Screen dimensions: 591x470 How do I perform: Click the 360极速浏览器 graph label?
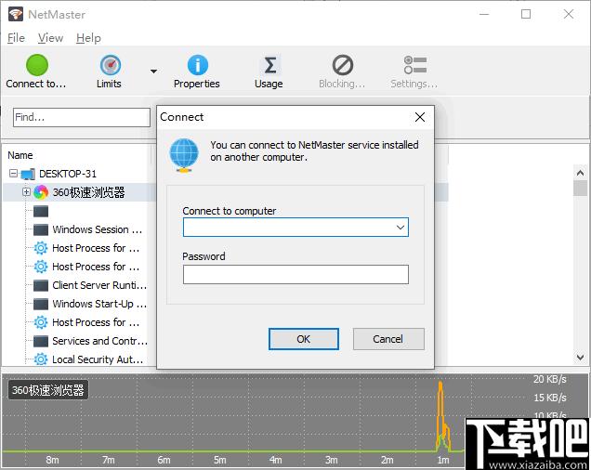tap(48, 390)
